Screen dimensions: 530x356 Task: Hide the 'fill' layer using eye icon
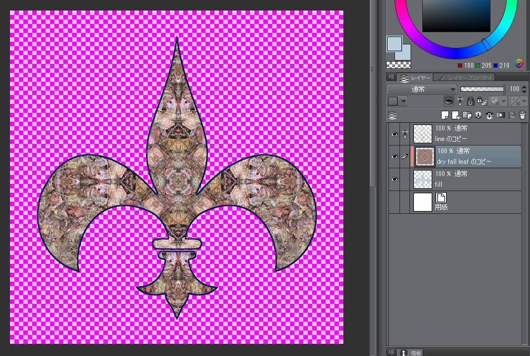(394, 179)
